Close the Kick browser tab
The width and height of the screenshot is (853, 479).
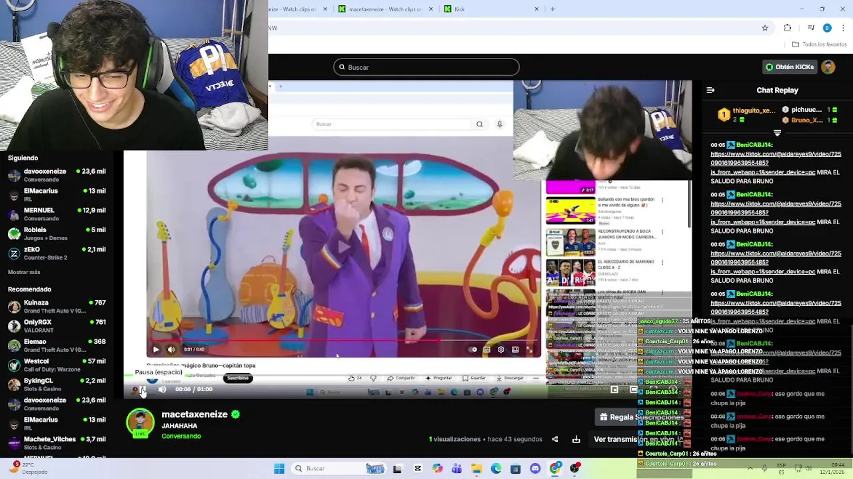tap(536, 9)
